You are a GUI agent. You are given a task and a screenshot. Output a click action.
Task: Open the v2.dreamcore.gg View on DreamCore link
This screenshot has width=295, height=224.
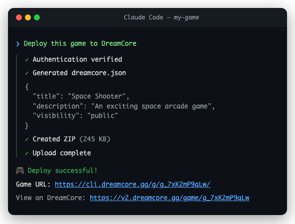[169, 198]
